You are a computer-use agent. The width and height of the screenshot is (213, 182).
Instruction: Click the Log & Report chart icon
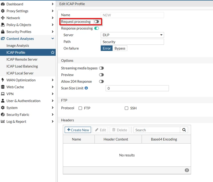coord(3,121)
